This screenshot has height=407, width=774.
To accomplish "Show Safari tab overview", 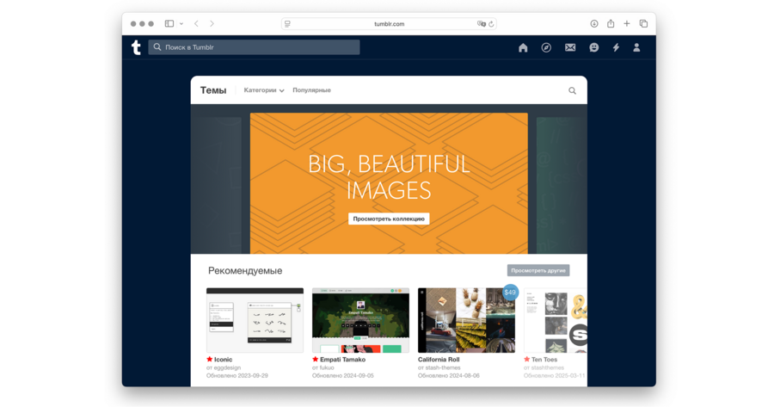I will coord(643,24).
